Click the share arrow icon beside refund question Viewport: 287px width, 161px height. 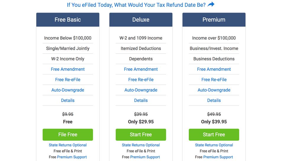pos(211,4)
